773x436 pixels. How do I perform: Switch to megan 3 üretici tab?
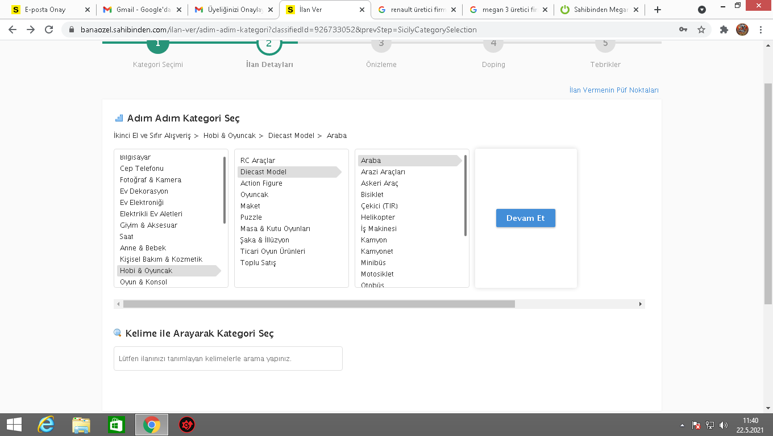pos(508,10)
